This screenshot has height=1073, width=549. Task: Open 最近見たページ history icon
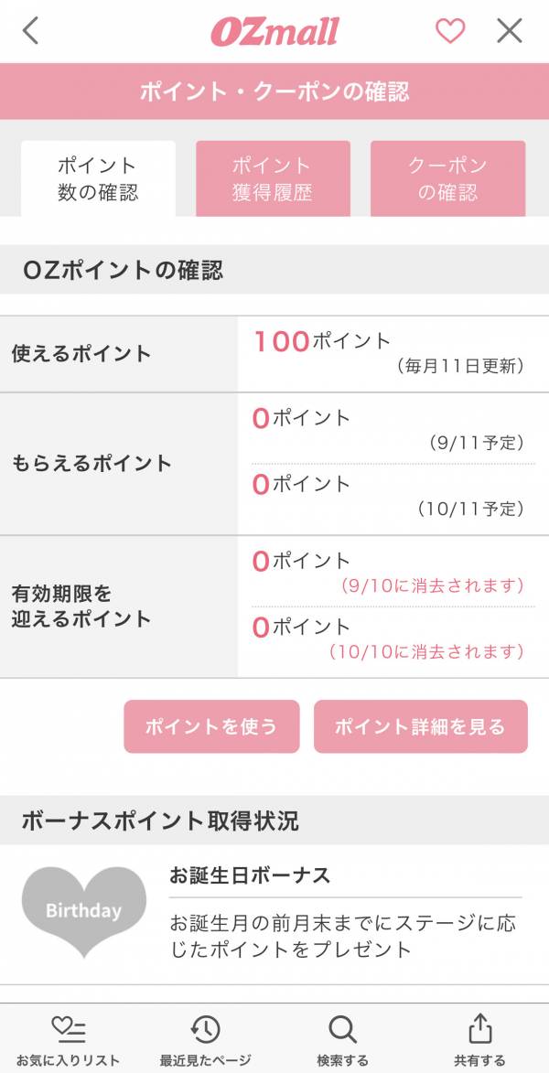coord(205,1030)
